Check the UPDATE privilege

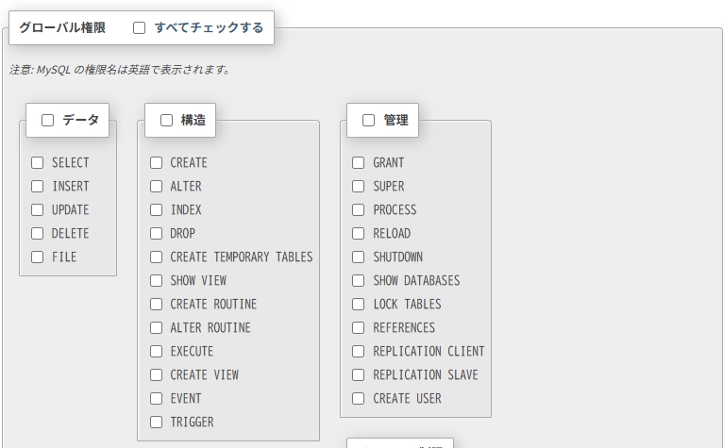point(38,210)
